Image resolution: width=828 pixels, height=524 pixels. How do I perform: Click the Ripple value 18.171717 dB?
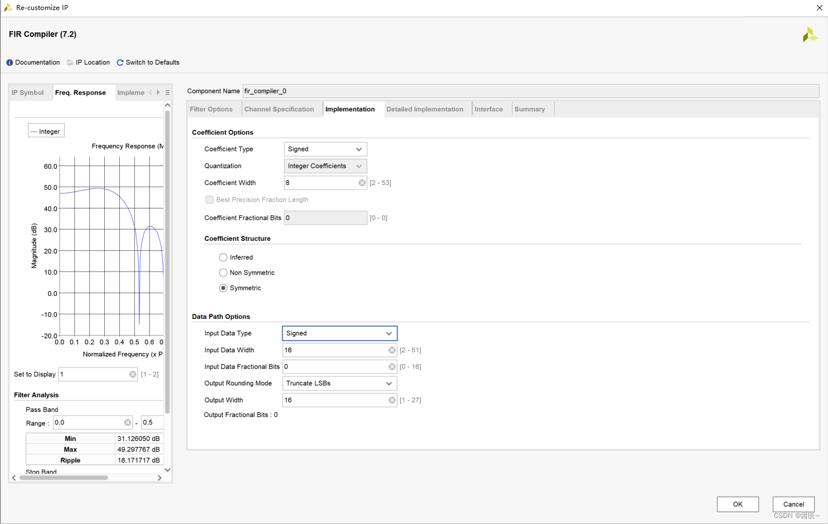(x=139, y=460)
